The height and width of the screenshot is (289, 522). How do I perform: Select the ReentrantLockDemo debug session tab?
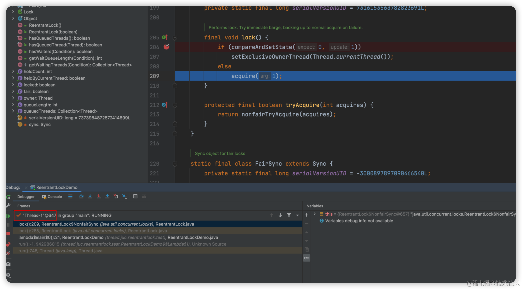(x=54, y=187)
